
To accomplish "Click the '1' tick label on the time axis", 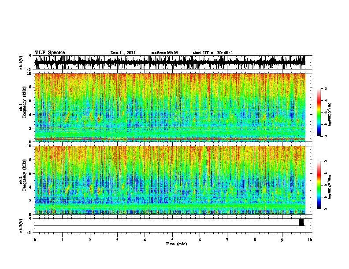I will pos(62,240).
